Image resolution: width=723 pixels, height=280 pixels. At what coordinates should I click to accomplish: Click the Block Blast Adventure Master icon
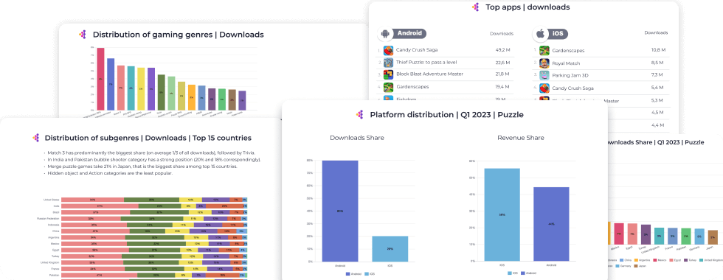point(388,74)
